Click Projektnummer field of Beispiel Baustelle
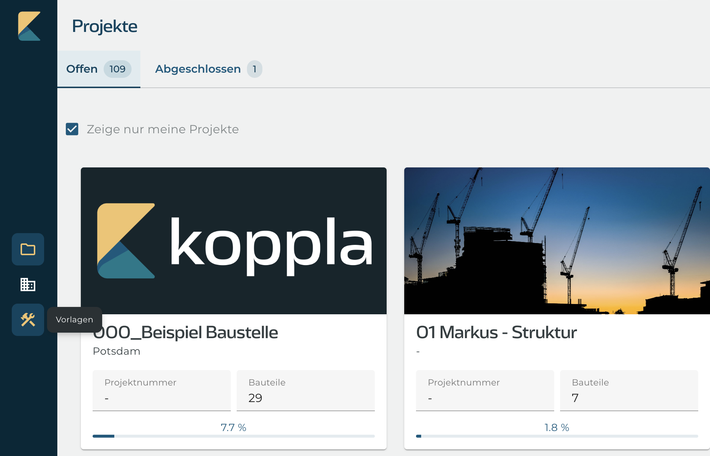 162,391
